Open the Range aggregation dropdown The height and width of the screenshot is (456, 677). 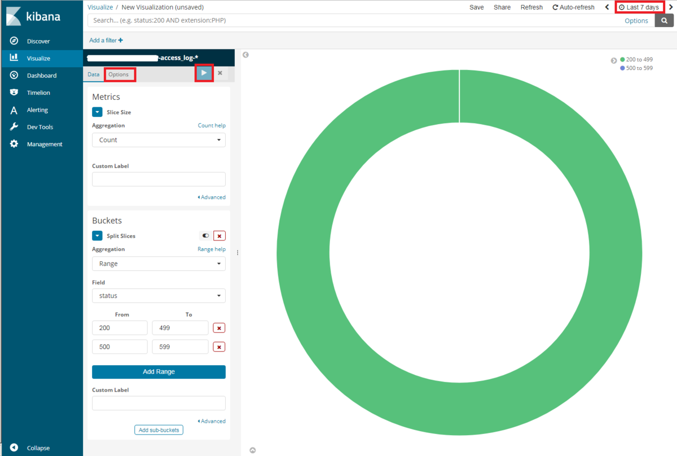[x=159, y=264]
